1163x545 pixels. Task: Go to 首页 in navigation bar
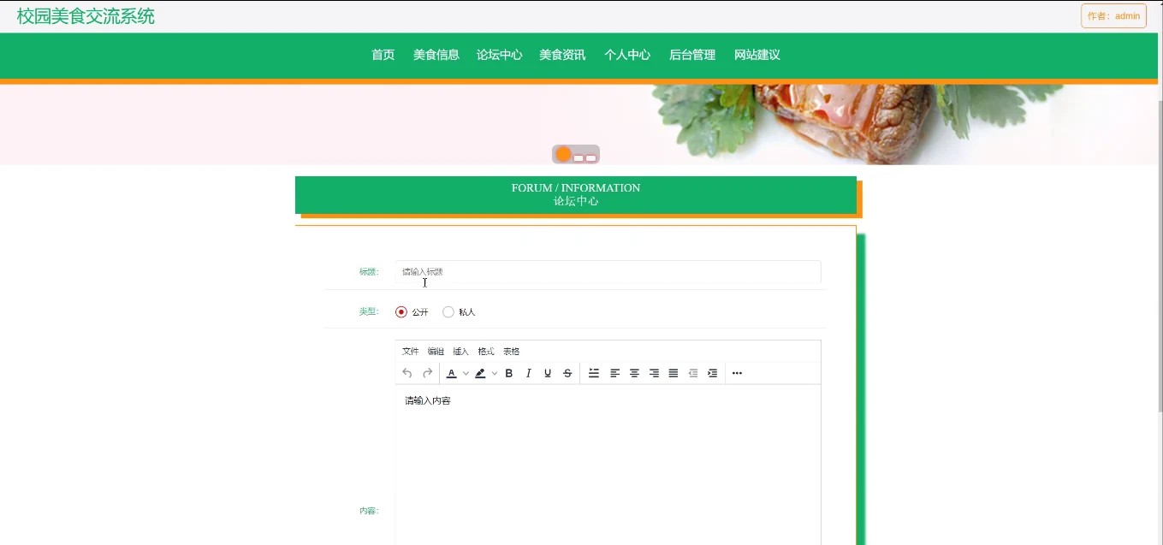[383, 55]
